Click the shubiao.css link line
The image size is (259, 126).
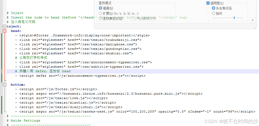[x=74, y=53]
